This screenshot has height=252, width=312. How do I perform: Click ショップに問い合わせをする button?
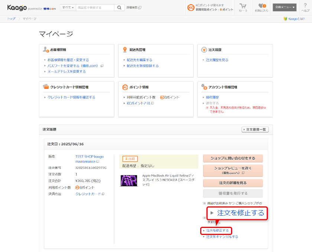point(233,158)
